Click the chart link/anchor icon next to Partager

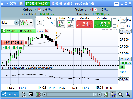click(x=24, y=94)
